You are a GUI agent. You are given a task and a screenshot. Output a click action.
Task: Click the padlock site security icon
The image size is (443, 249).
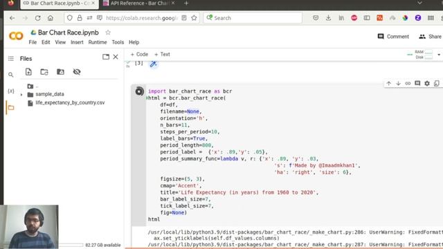[x=80, y=18]
